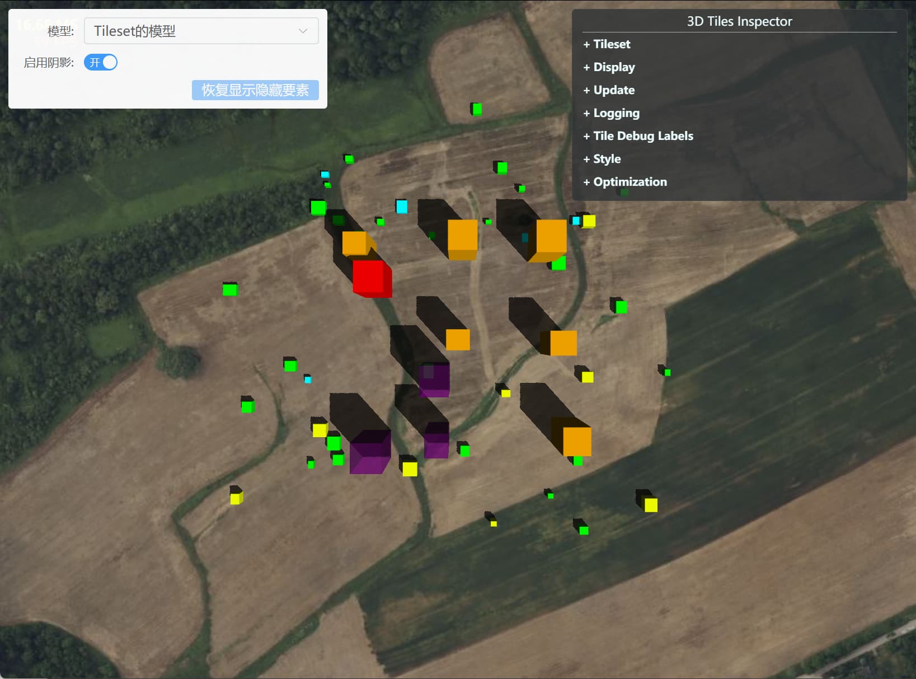Expand the Tileset section in inspector
916x679 pixels.
pos(607,44)
